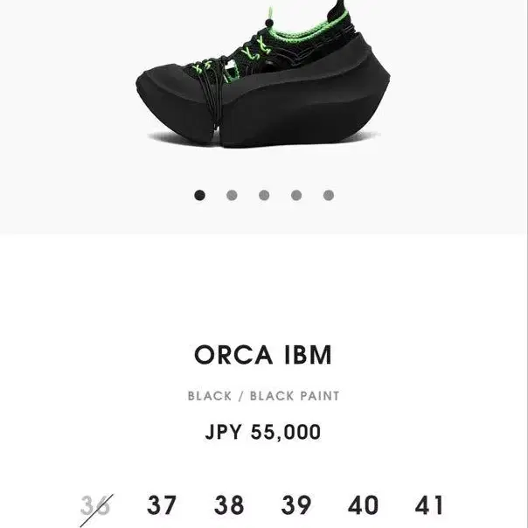Click the black lace toggle bead
The height and width of the screenshot is (528, 528).
point(269,24)
